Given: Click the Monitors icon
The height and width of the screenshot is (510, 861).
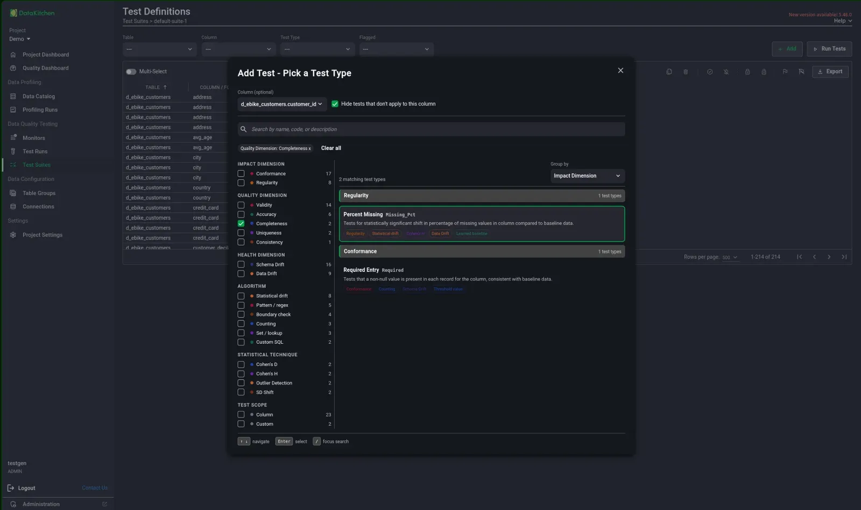Looking at the screenshot, I should 13,138.
